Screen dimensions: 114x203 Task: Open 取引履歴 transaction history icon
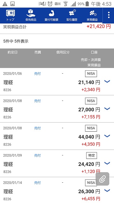click(72, 16)
